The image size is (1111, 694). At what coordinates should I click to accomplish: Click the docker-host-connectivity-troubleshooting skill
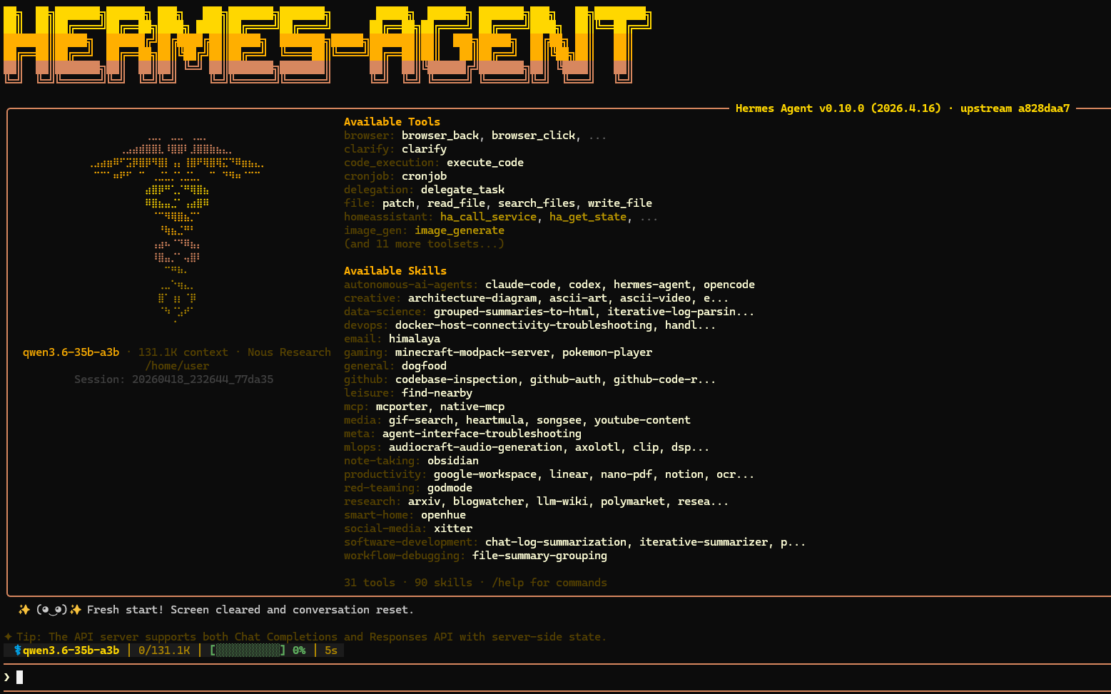pos(524,325)
